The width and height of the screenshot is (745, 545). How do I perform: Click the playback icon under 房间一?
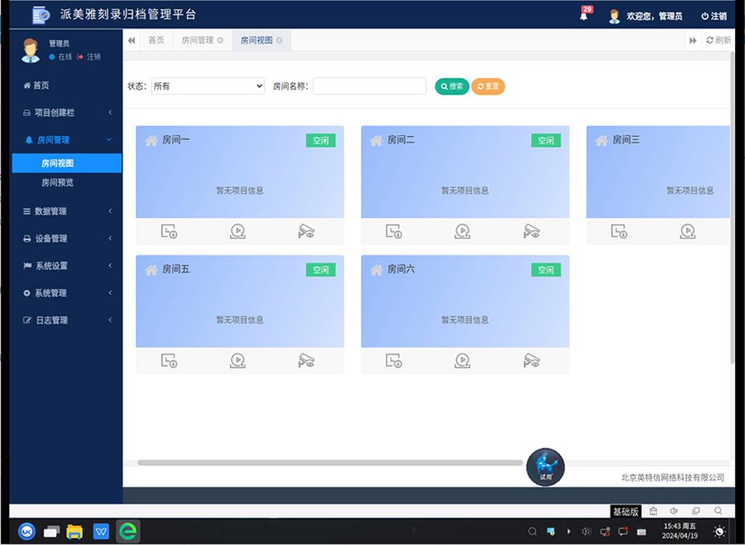[x=238, y=231]
